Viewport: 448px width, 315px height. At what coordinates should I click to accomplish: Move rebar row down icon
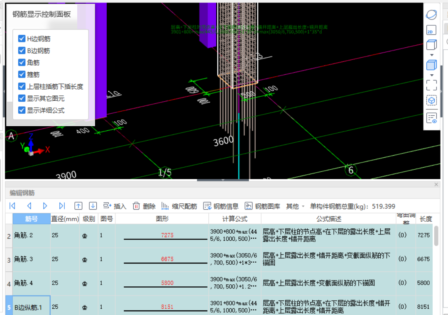click(x=93, y=206)
